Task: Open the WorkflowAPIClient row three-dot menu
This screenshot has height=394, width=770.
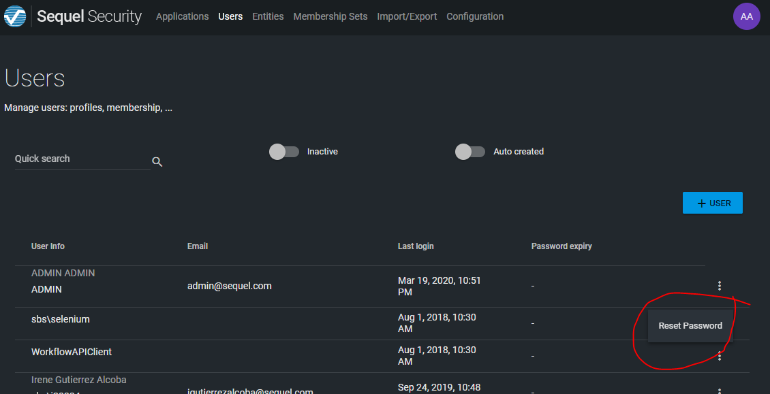Action: [x=720, y=356]
